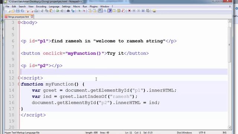Open the Macro menu
238x134 pixels.
click(77, 7)
